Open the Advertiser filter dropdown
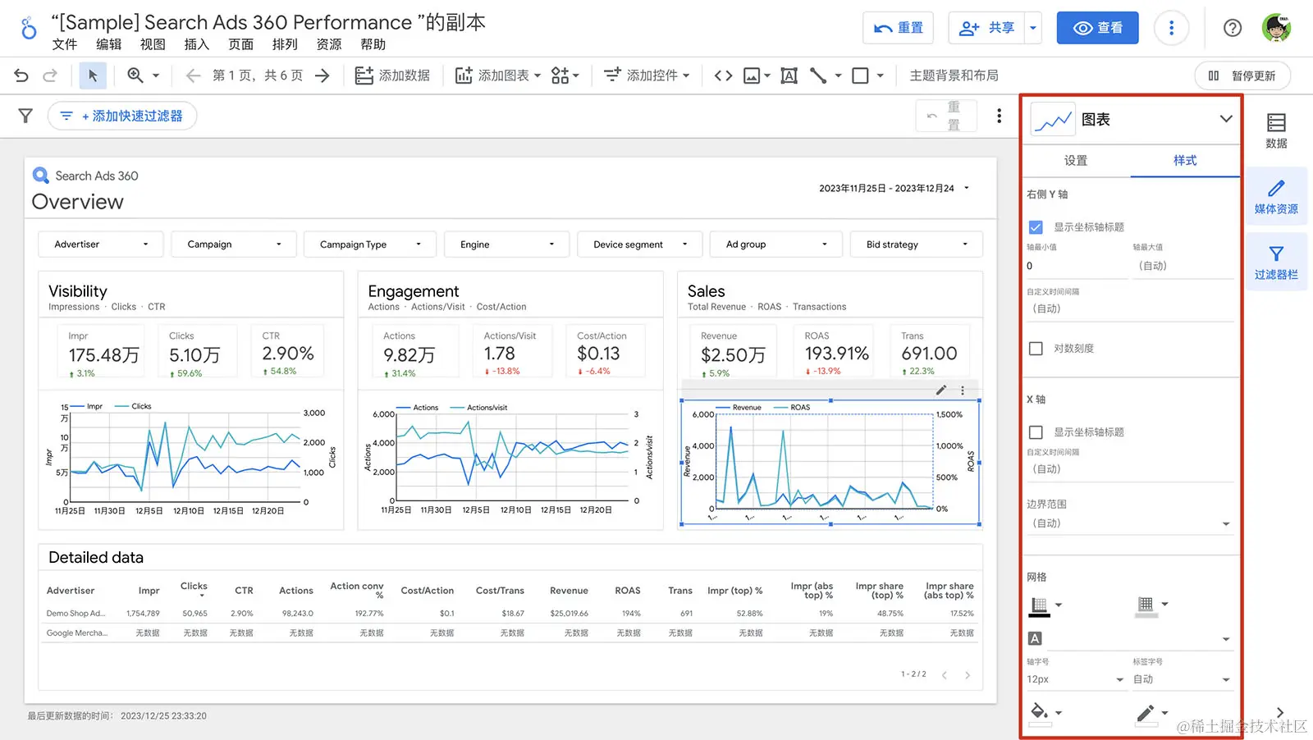 pyautogui.click(x=101, y=244)
